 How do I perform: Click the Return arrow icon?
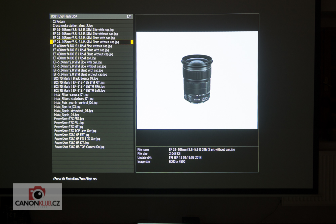pos(54,21)
